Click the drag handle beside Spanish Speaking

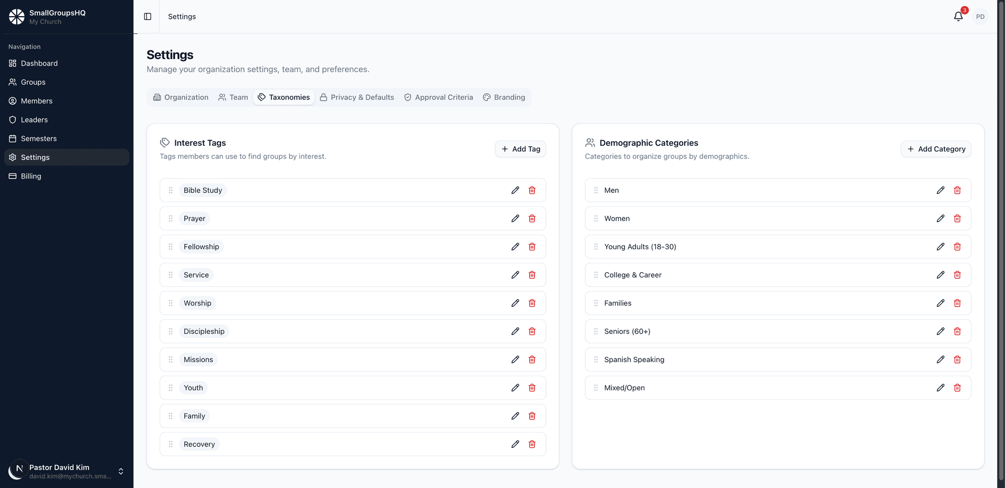[595, 359]
